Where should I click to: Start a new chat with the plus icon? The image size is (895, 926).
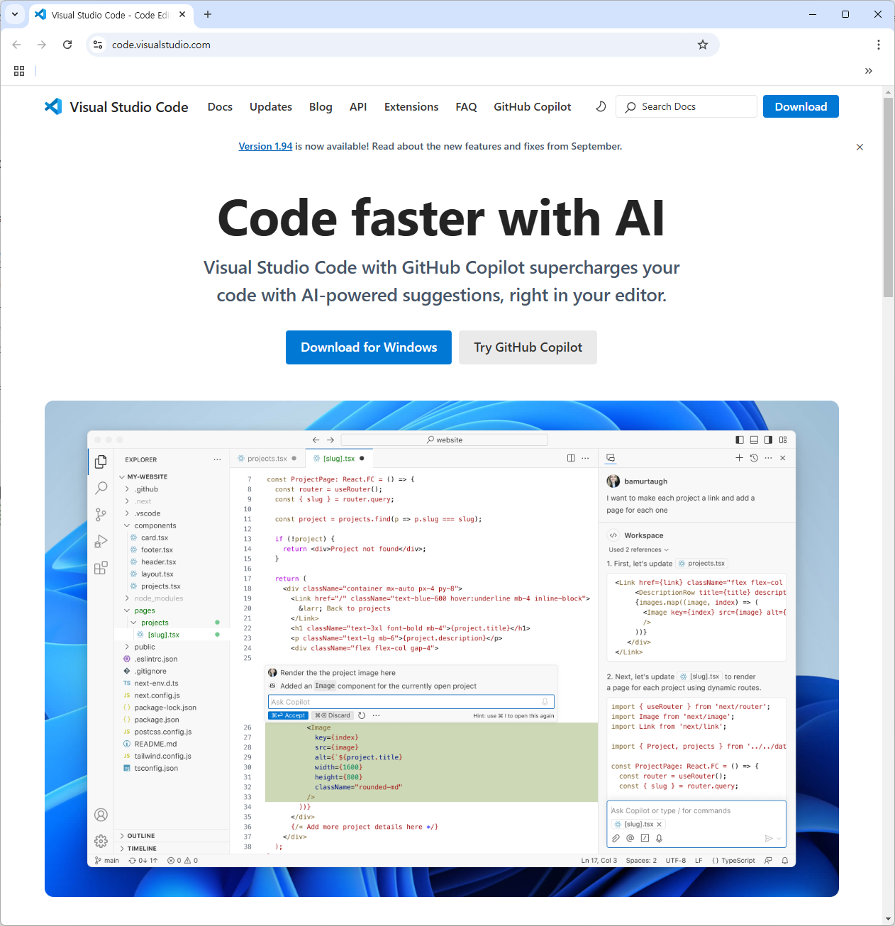[x=739, y=458]
